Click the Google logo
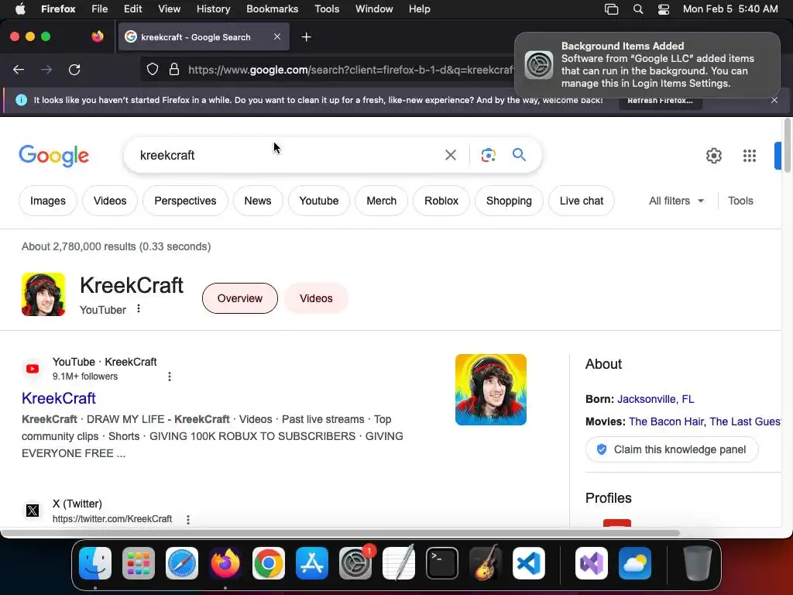Viewport: 793px width, 595px height. pyautogui.click(x=54, y=155)
